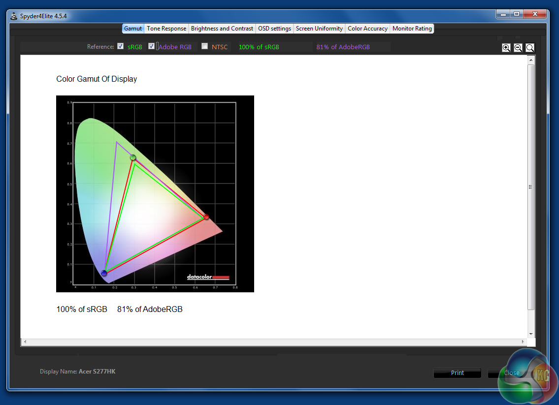Click the 'Acer S277HK' display name

click(x=97, y=372)
